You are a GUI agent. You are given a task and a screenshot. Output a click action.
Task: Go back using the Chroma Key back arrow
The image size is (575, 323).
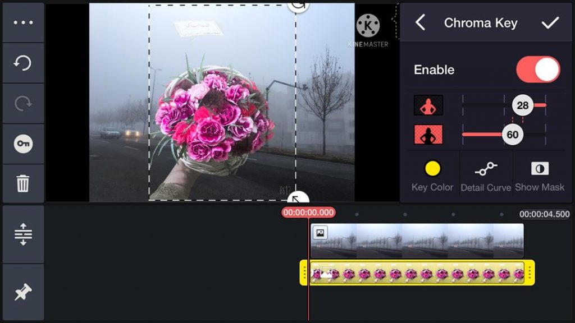420,22
